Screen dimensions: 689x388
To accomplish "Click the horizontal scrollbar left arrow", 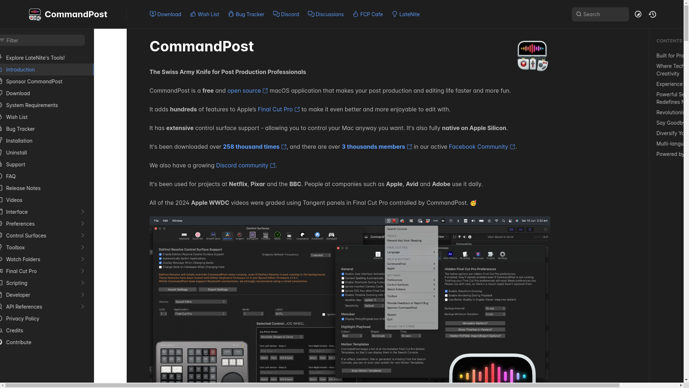I will 3,385.
